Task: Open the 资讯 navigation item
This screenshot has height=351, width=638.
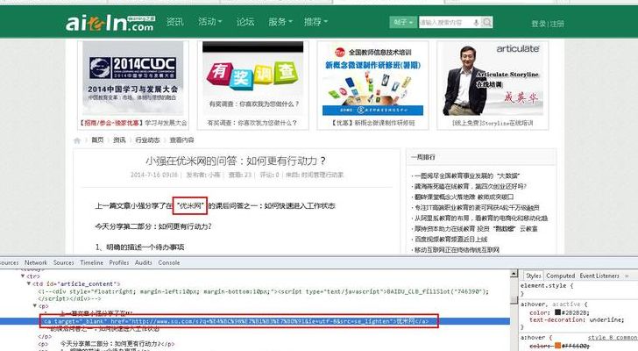Action: (x=174, y=22)
